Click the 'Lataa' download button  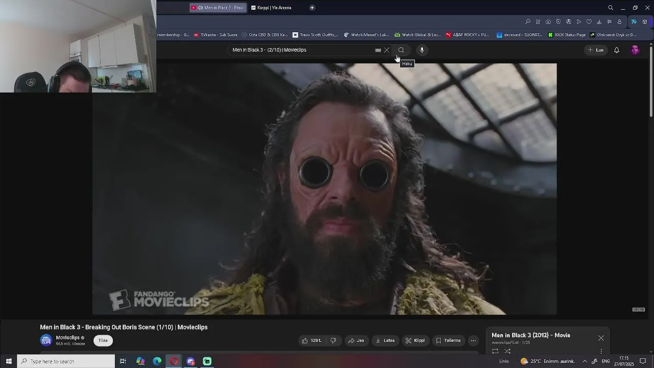pyautogui.click(x=385, y=340)
